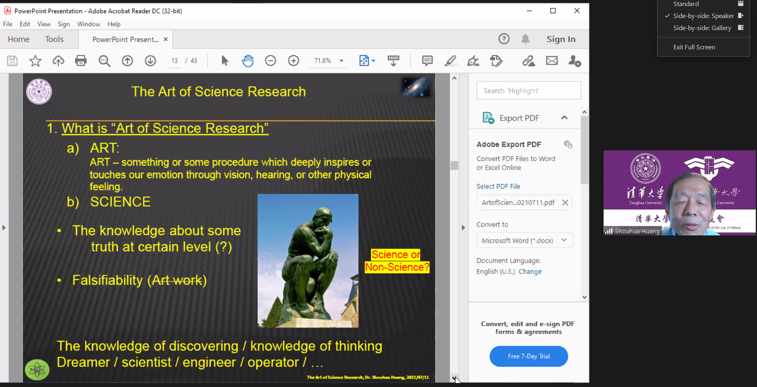Click document scrollbar up arrow
Viewport: 757px width, 387px height.
455,78
